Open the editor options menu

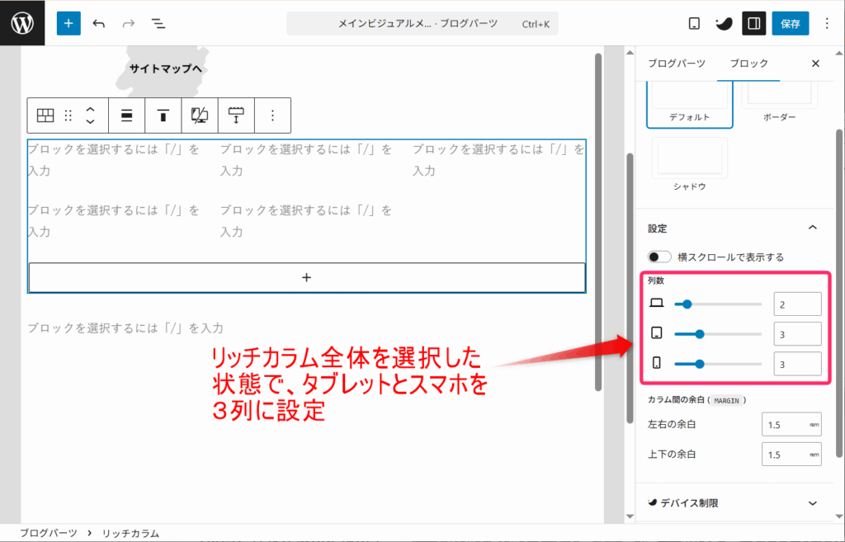pyautogui.click(x=827, y=24)
